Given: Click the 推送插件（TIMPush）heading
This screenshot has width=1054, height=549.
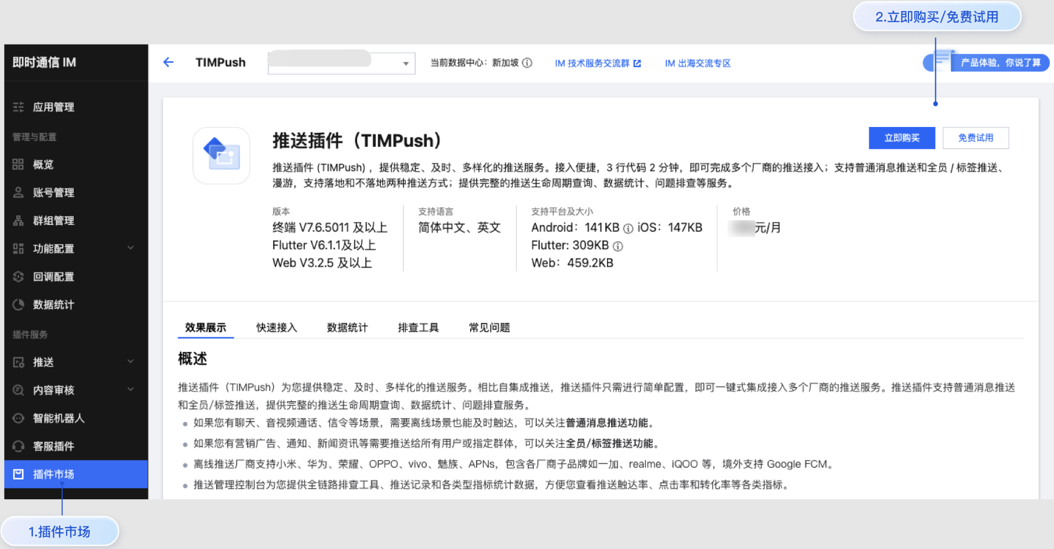Looking at the screenshot, I should point(357,140).
